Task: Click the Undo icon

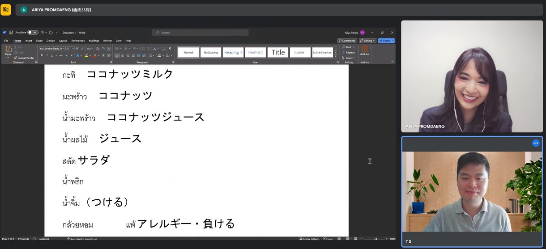Action: point(43,33)
